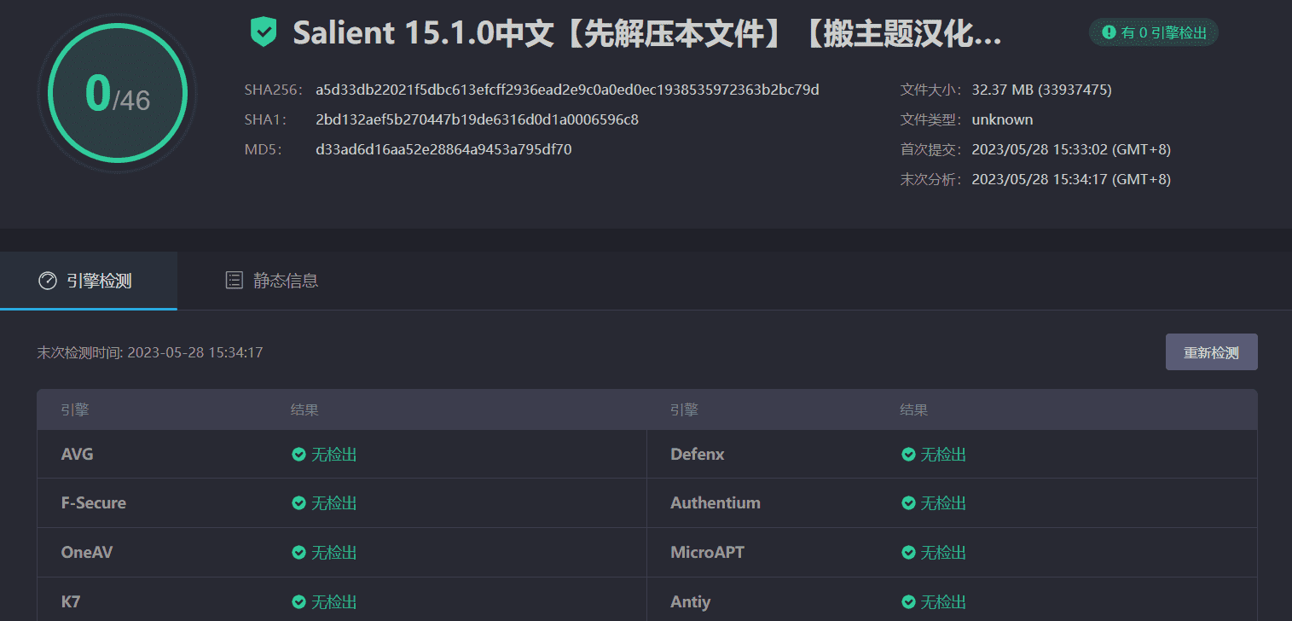This screenshot has height=621, width=1292.
Task: Click the right 引擎 column header
Action: coord(684,410)
